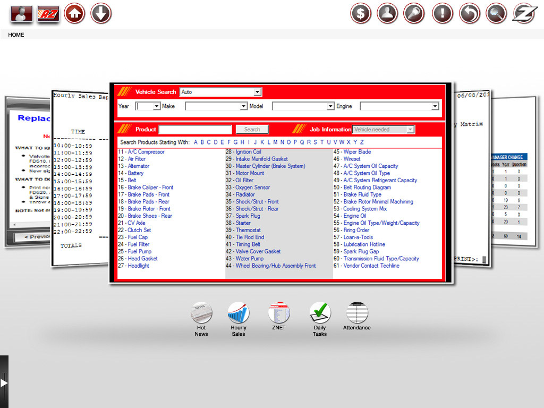Open the Hourly Sales chart icon
This screenshot has width=544, height=408.
click(x=239, y=313)
